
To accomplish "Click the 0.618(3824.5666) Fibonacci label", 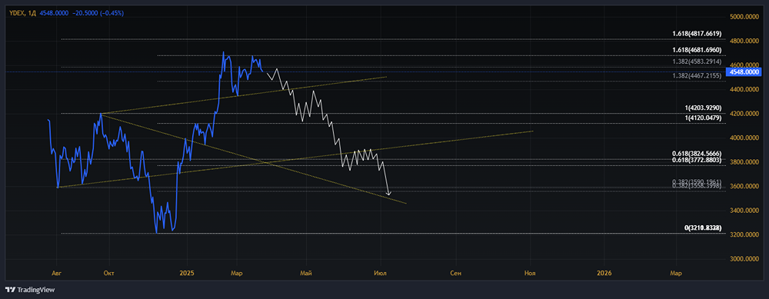I will click(x=697, y=154).
